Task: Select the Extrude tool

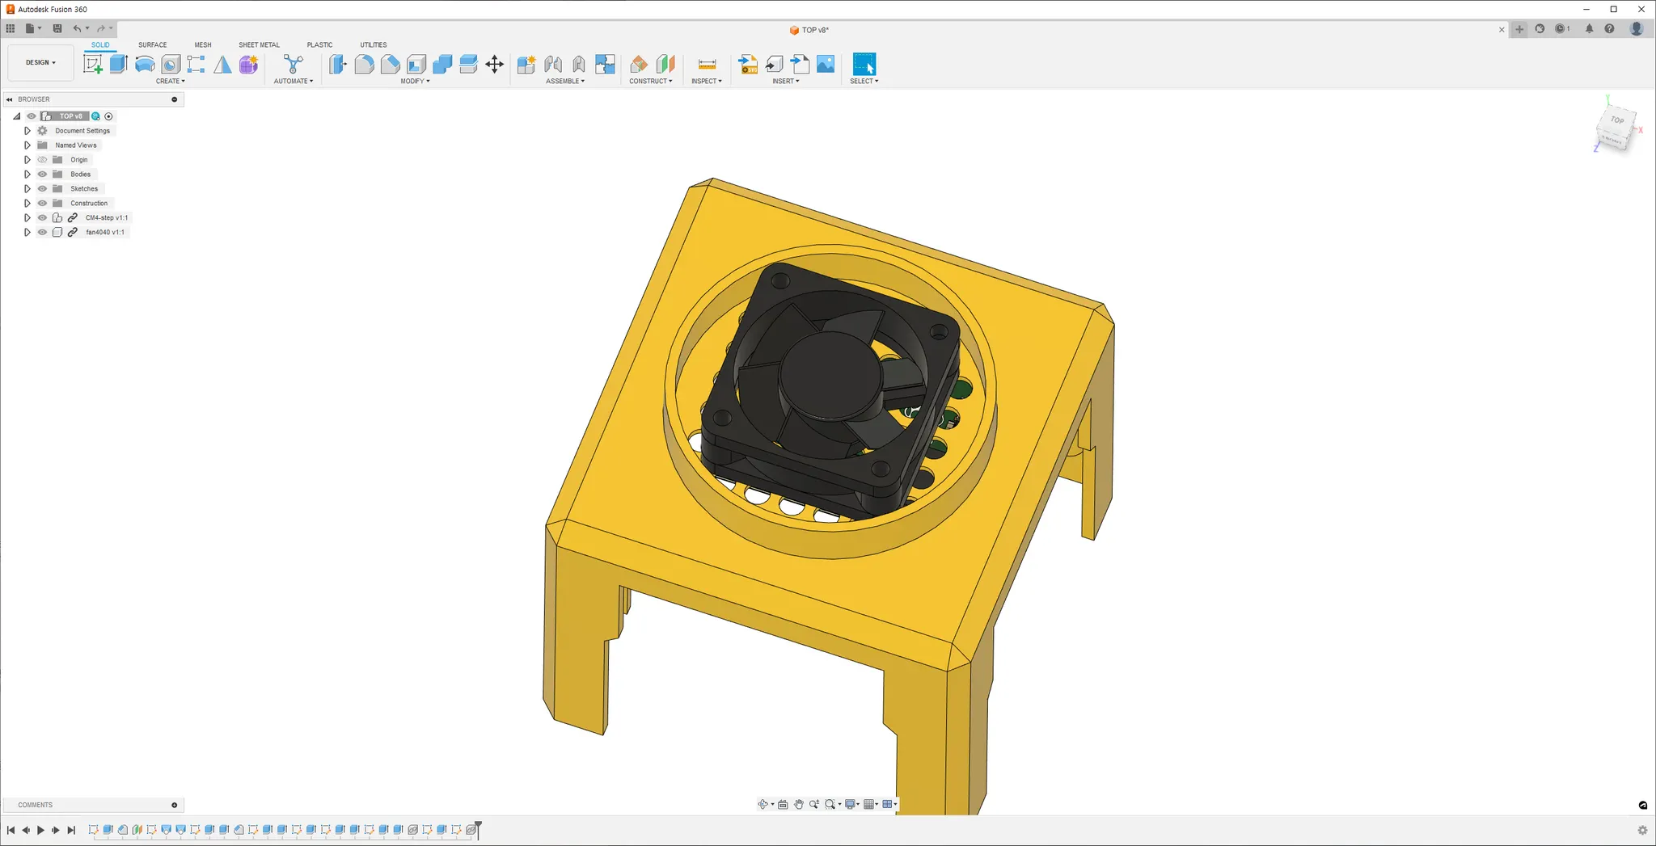Action: click(119, 64)
